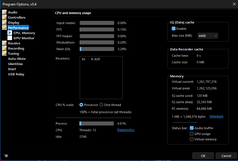Click the Audio folder icon

pyautogui.click(x=4, y=12)
